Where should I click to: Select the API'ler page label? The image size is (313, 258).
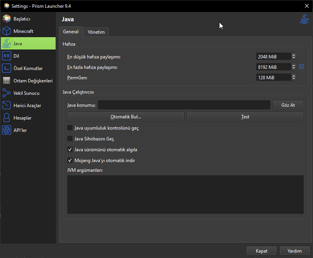click(20, 130)
